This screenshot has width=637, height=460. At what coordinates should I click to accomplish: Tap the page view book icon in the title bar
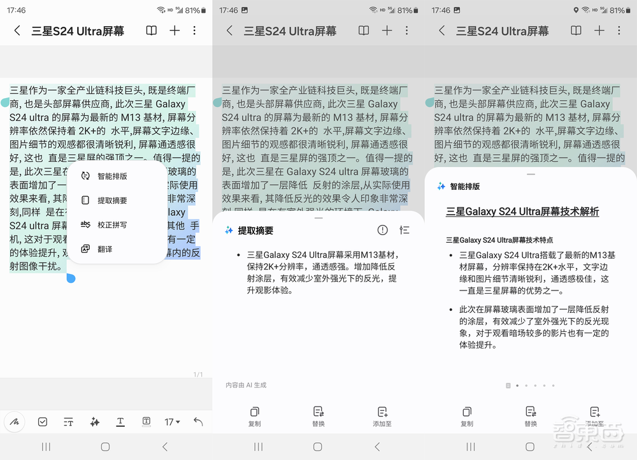click(x=150, y=30)
